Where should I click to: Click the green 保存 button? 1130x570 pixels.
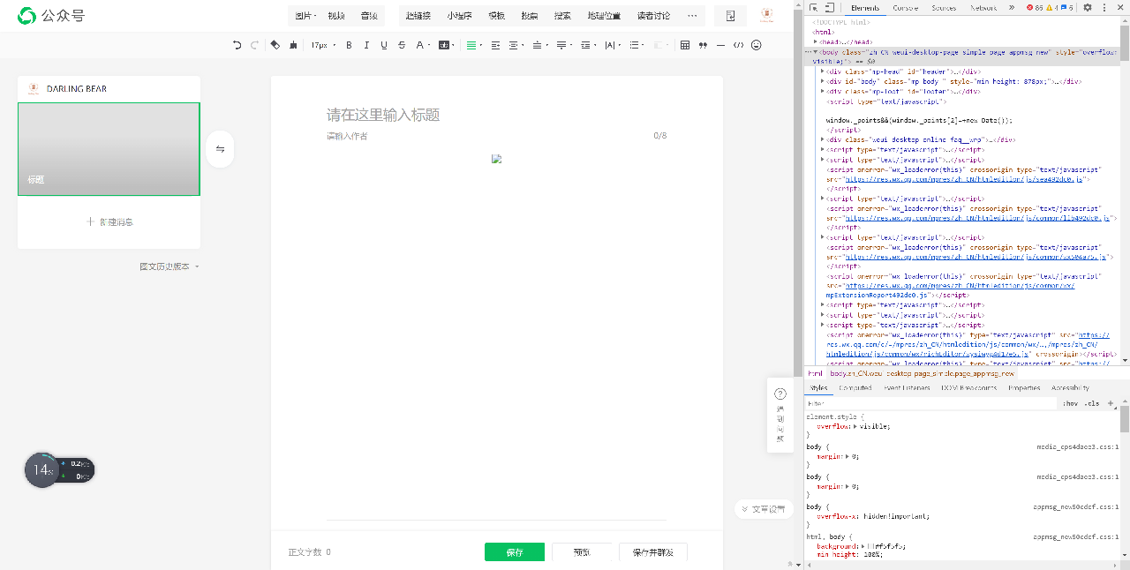pos(515,552)
